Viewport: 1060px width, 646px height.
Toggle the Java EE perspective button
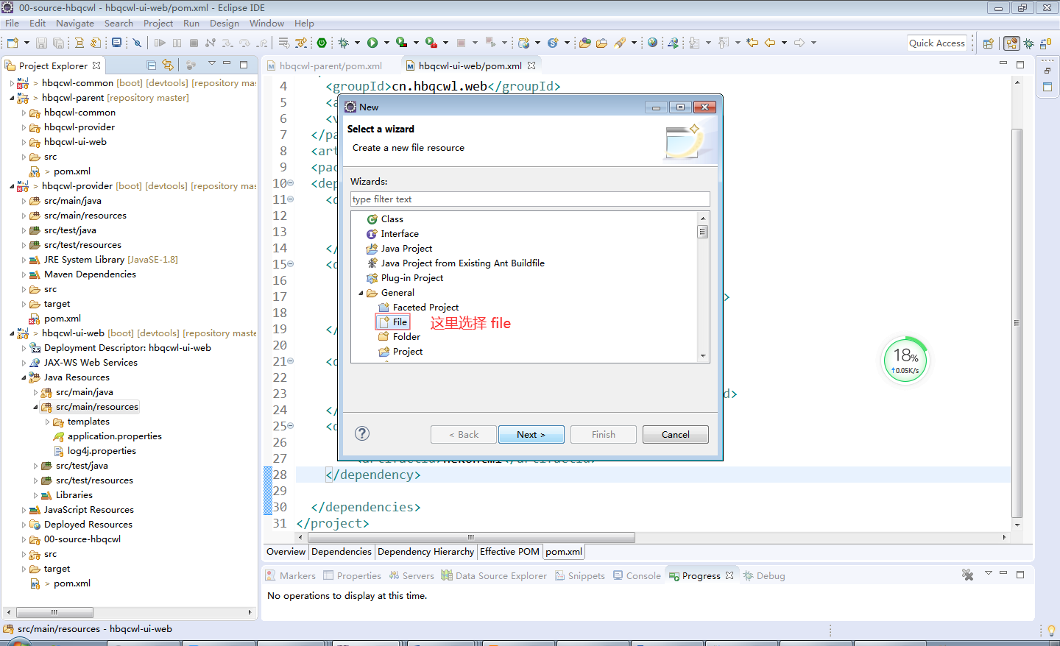tap(1011, 43)
